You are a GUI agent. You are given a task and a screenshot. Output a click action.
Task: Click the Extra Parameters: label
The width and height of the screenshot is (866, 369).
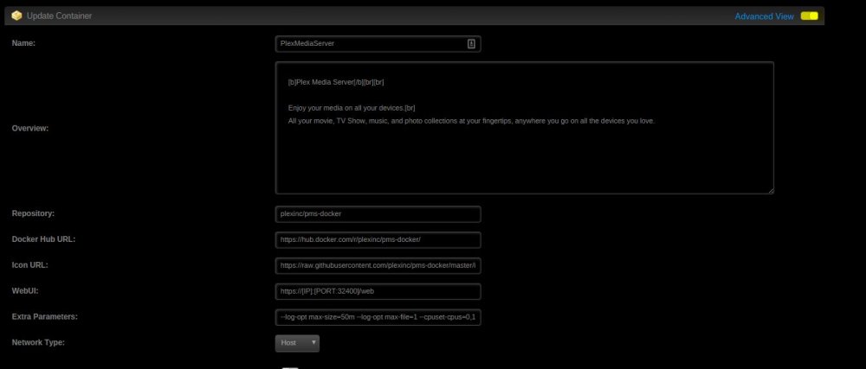point(45,316)
